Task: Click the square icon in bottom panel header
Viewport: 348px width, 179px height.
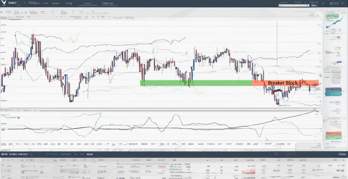Action: [276, 154]
